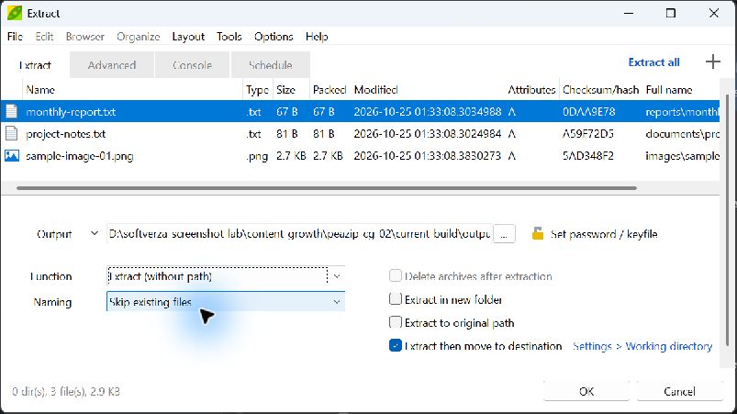Open Settings > Working directory link
The height and width of the screenshot is (414, 737).
(x=642, y=346)
